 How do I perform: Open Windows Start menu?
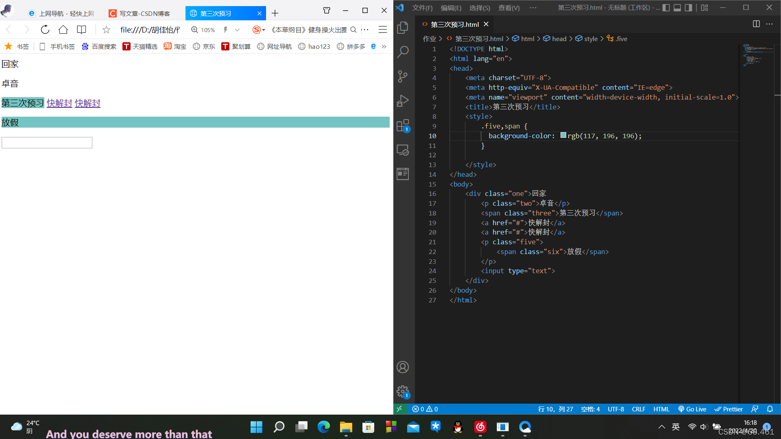pyautogui.click(x=256, y=427)
